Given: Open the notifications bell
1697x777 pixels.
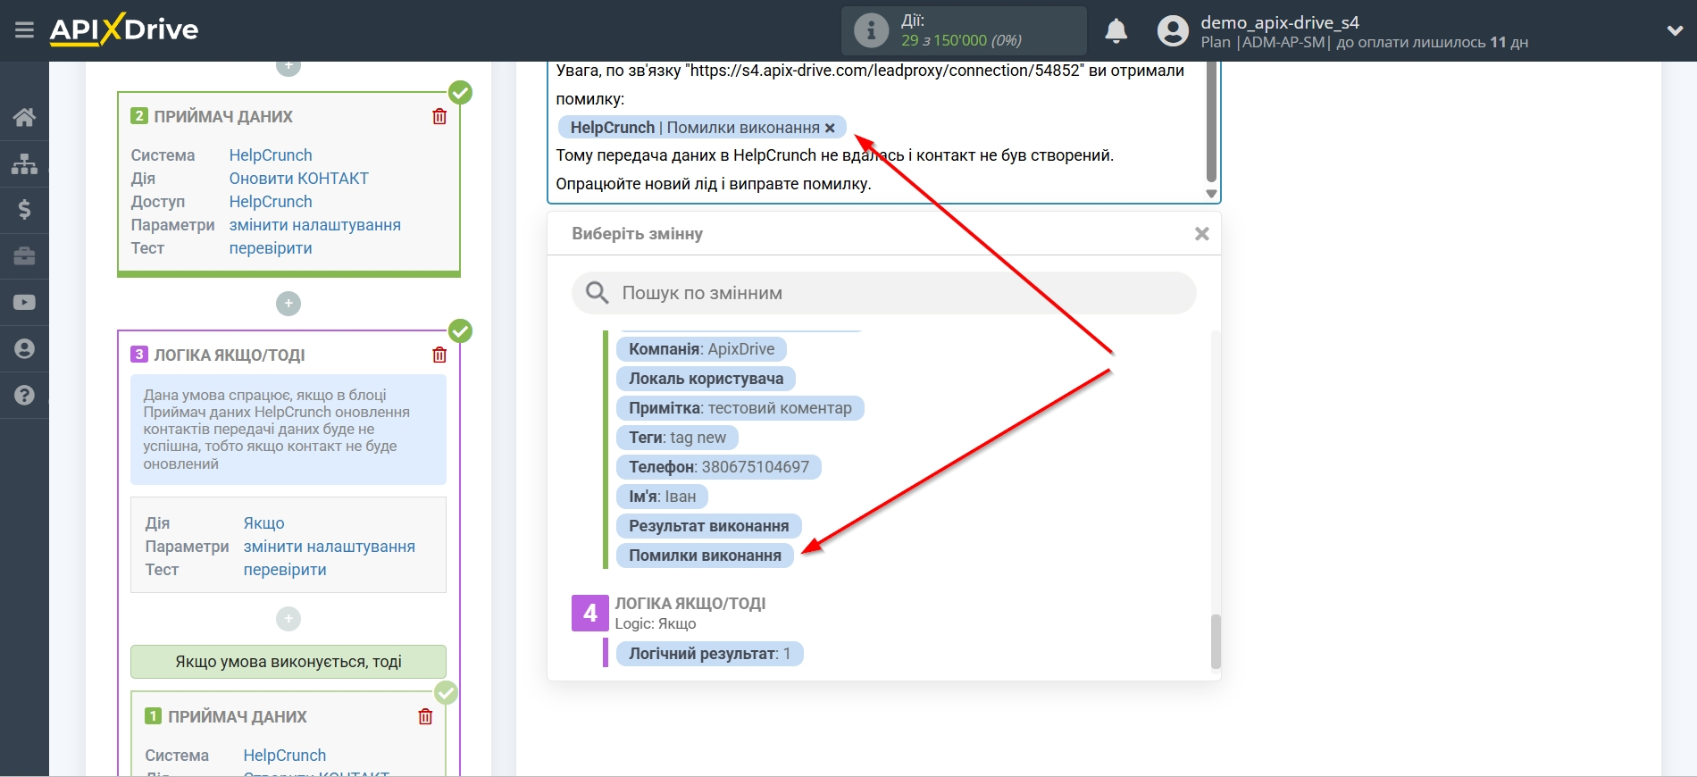Looking at the screenshot, I should [1116, 30].
